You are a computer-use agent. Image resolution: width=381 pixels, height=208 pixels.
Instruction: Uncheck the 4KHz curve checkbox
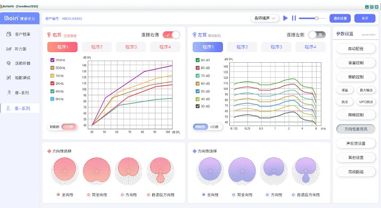coord(52,91)
